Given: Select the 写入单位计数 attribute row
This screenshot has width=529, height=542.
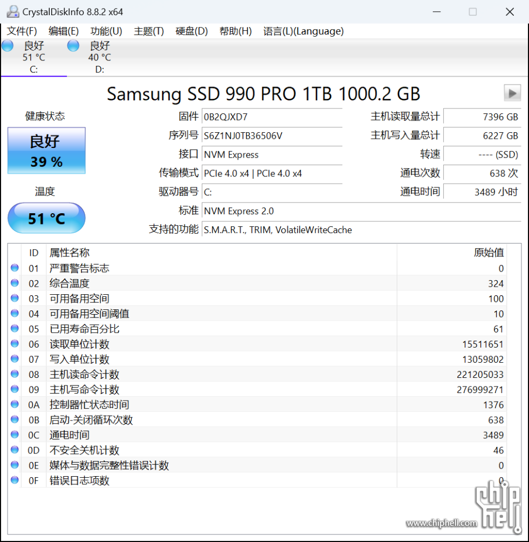Looking at the screenshot, I should [257, 359].
